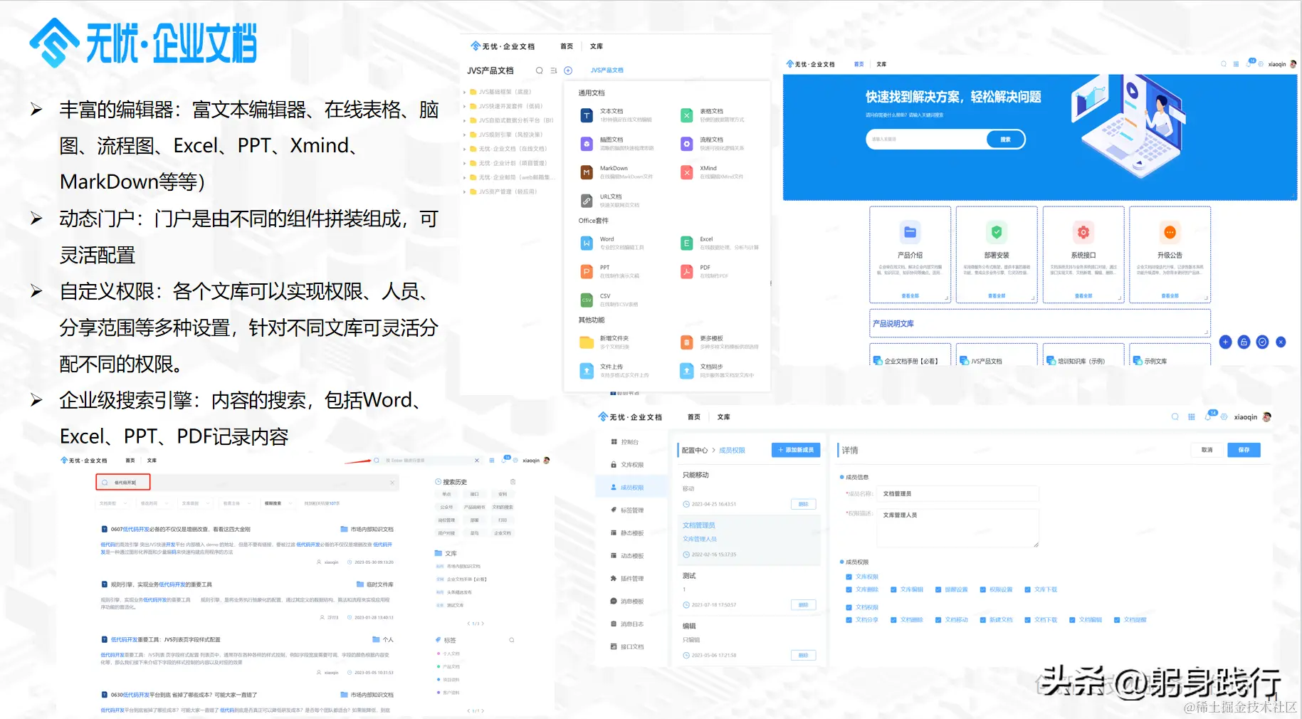
Task: Open the 系统接口 portal card
Action: [1083, 255]
